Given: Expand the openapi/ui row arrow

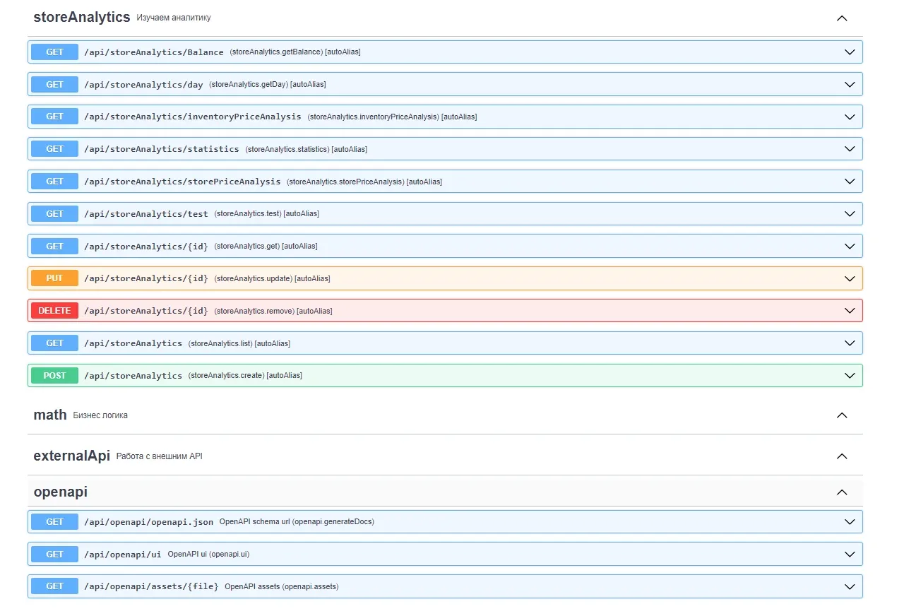Looking at the screenshot, I should pyautogui.click(x=850, y=554).
